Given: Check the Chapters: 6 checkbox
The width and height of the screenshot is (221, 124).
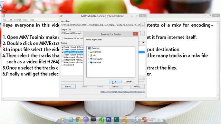Looking at the screenshot, I should 63,65.
